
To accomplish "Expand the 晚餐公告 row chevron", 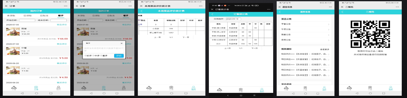I will pyautogui.click(x=328, y=35).
